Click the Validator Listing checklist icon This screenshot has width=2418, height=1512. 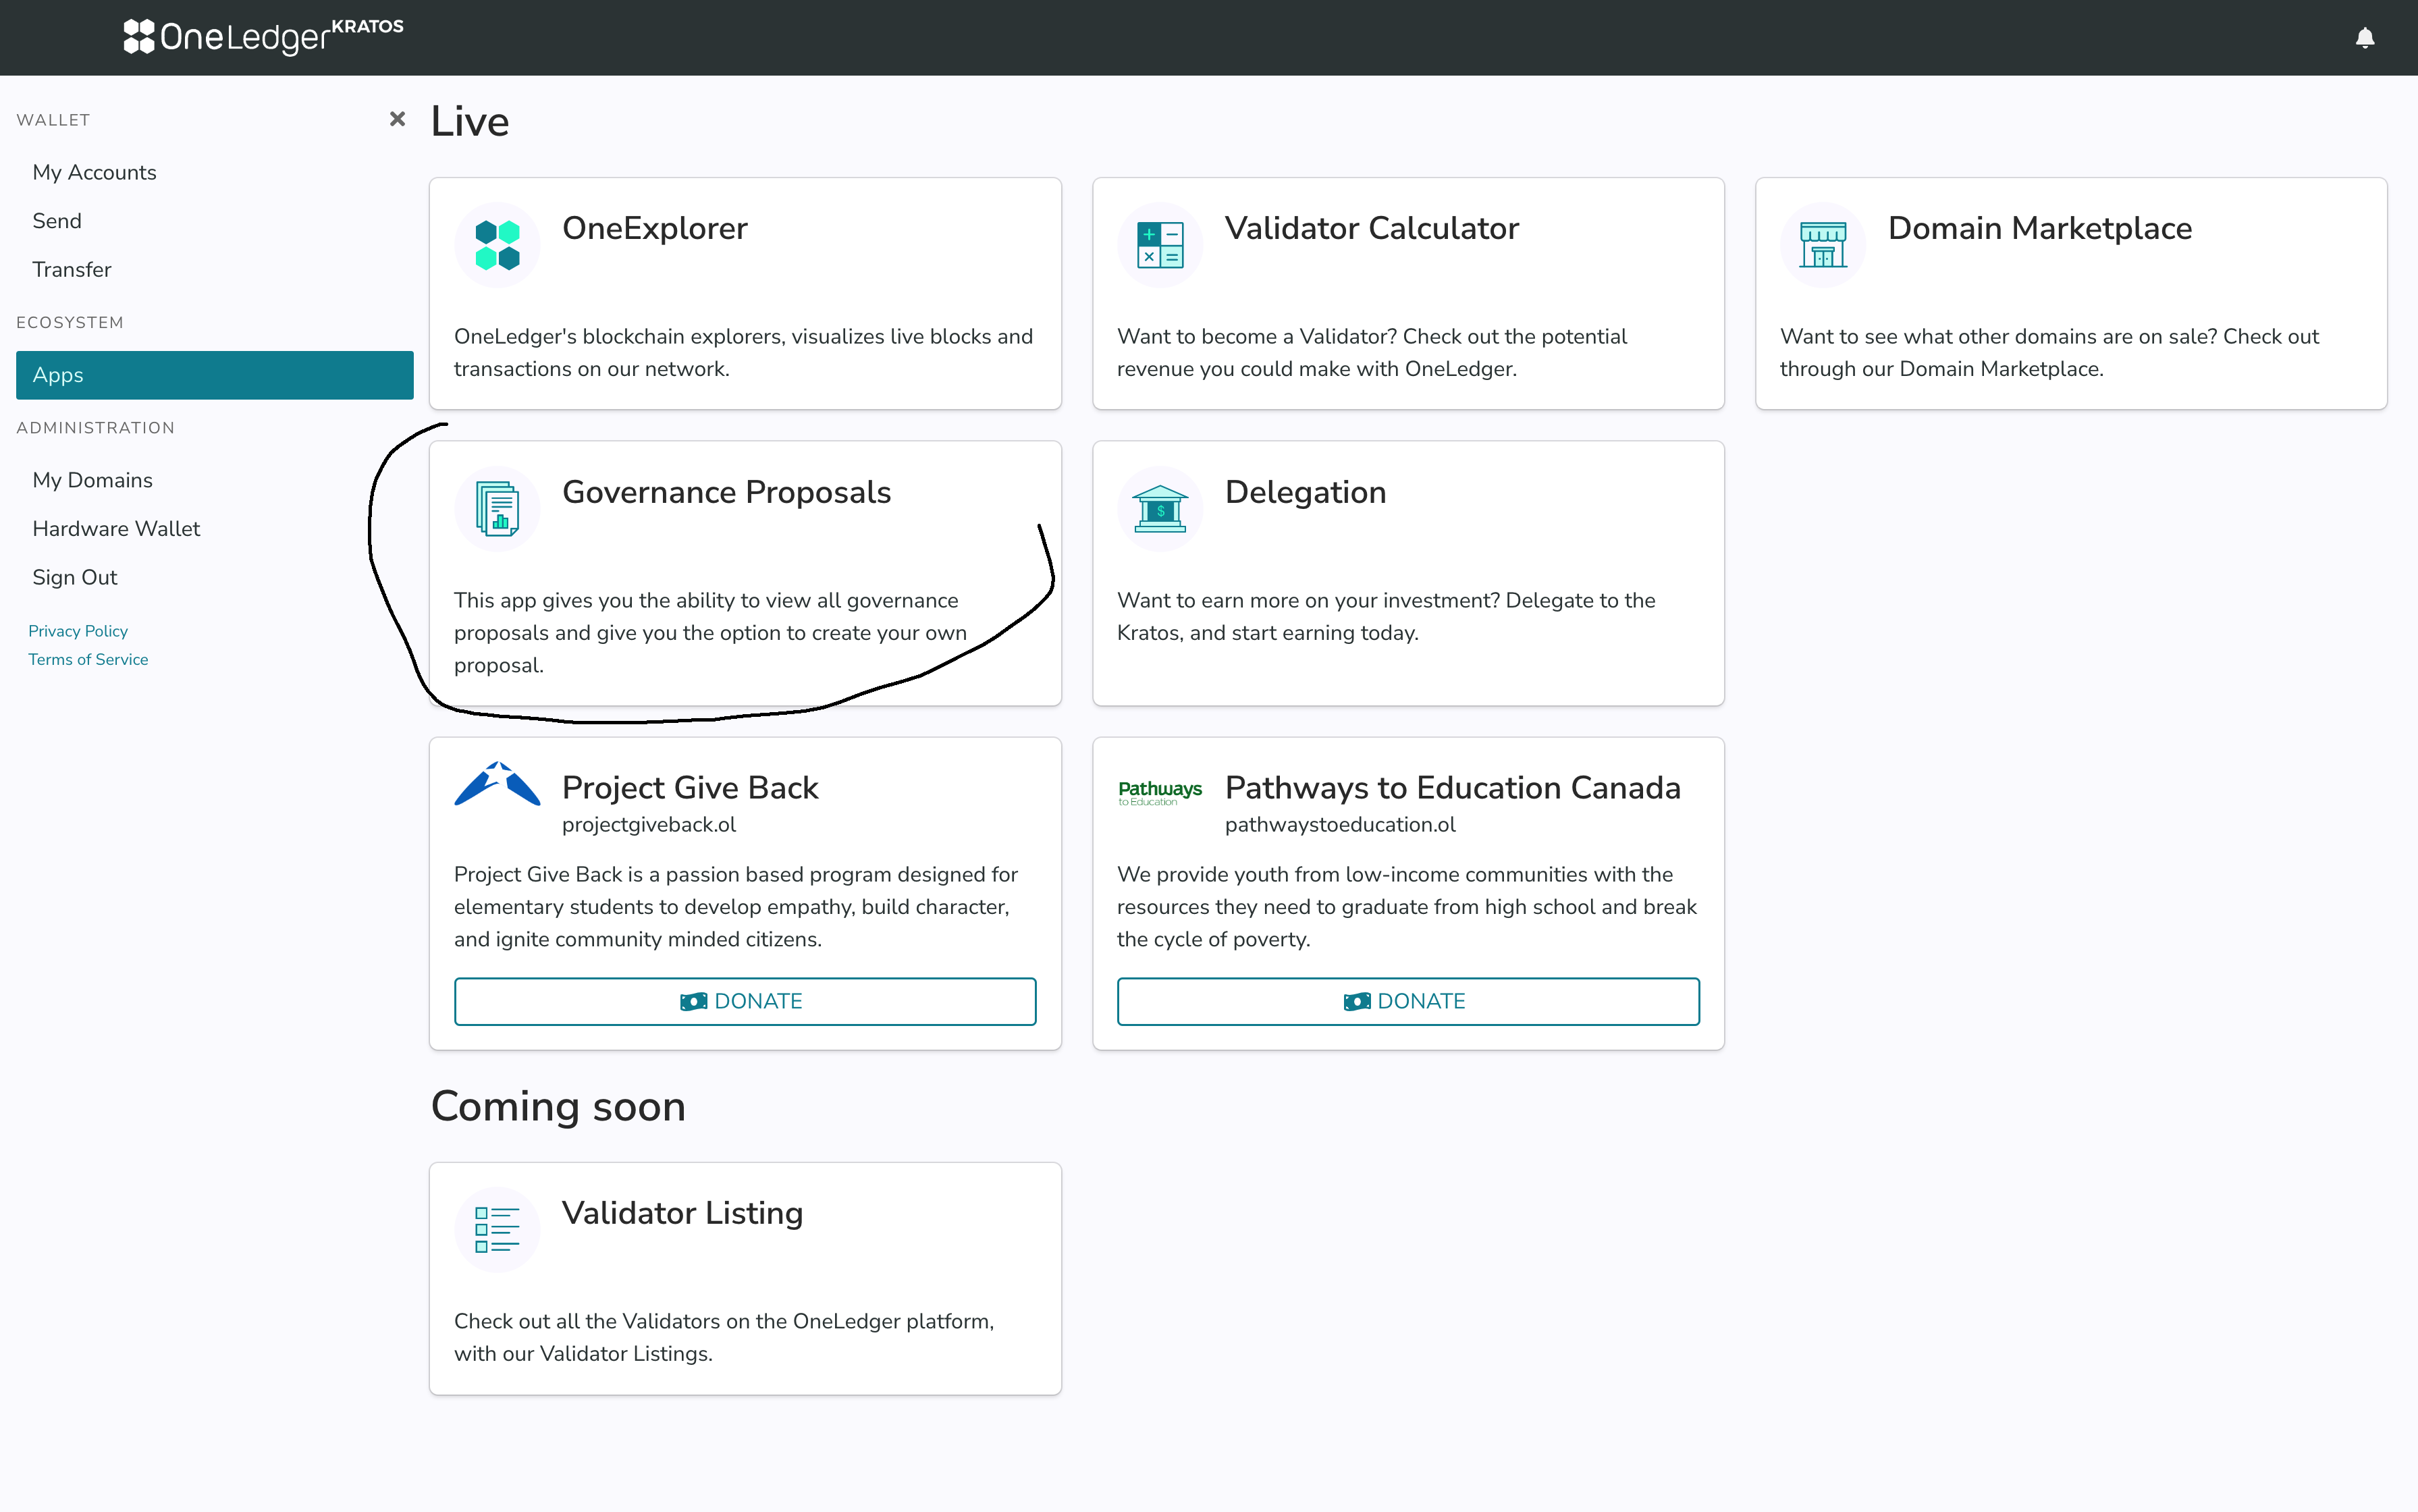point(497,1229)
